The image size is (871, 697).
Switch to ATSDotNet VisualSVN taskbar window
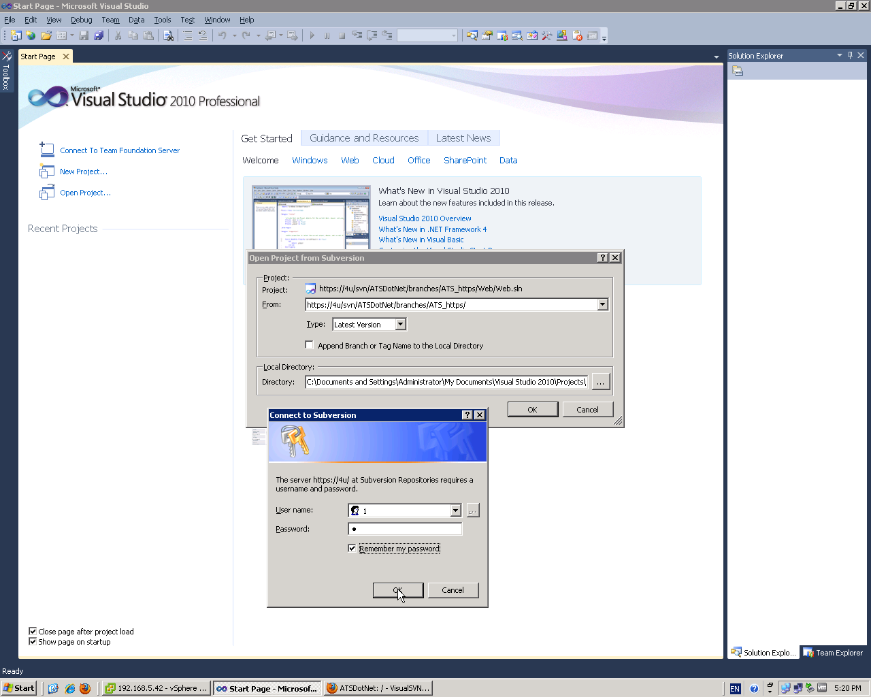pos(378,688)
